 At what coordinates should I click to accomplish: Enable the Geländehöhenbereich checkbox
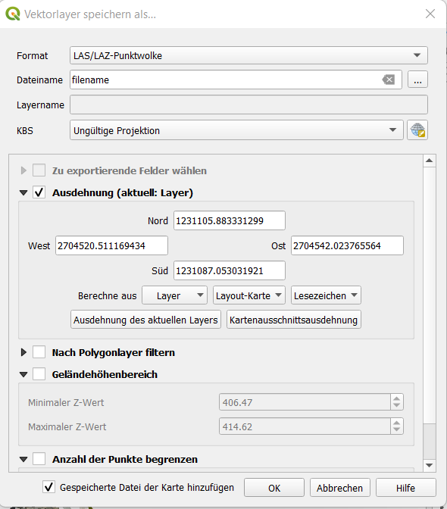tap(39, 374)
